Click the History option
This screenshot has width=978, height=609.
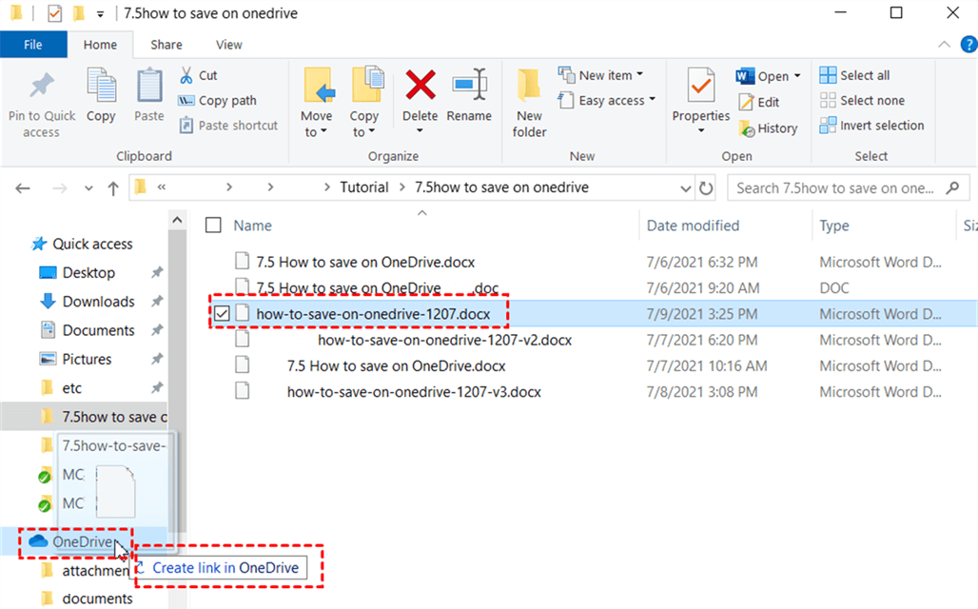(769, 128)
